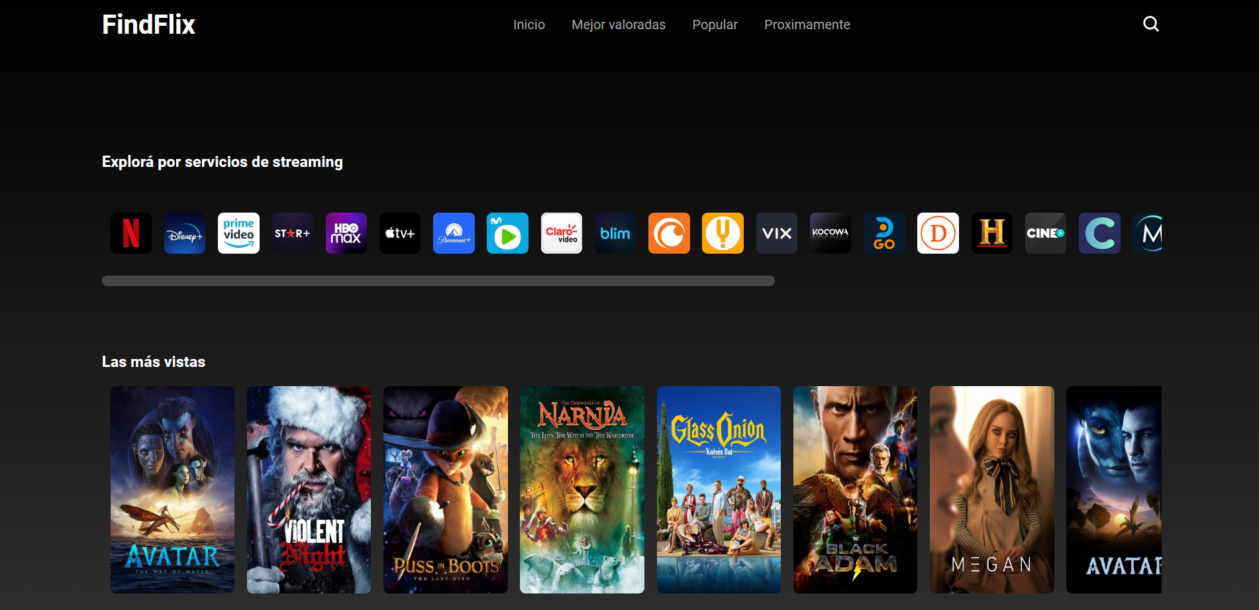
Task: Open the original Avatar poster at row end
Action: coord(1114,489)
